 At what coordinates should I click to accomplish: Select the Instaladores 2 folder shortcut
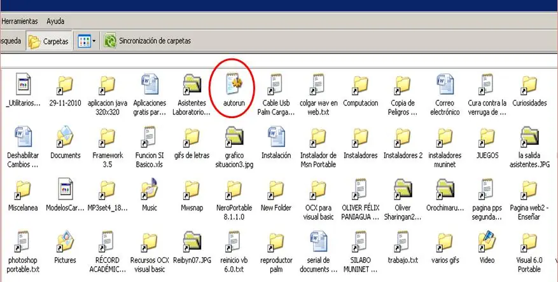click(x=403, y=138)
